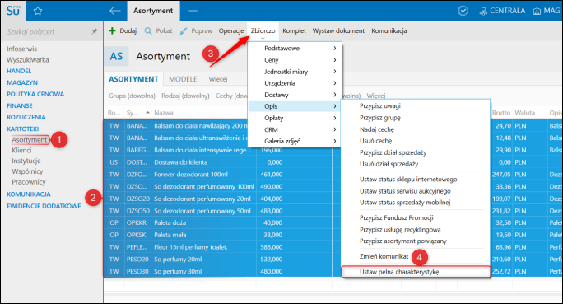Viewport: 563px width, 304px height.
Task: Choose Zmień komunikat option
Action: (384, 256)
